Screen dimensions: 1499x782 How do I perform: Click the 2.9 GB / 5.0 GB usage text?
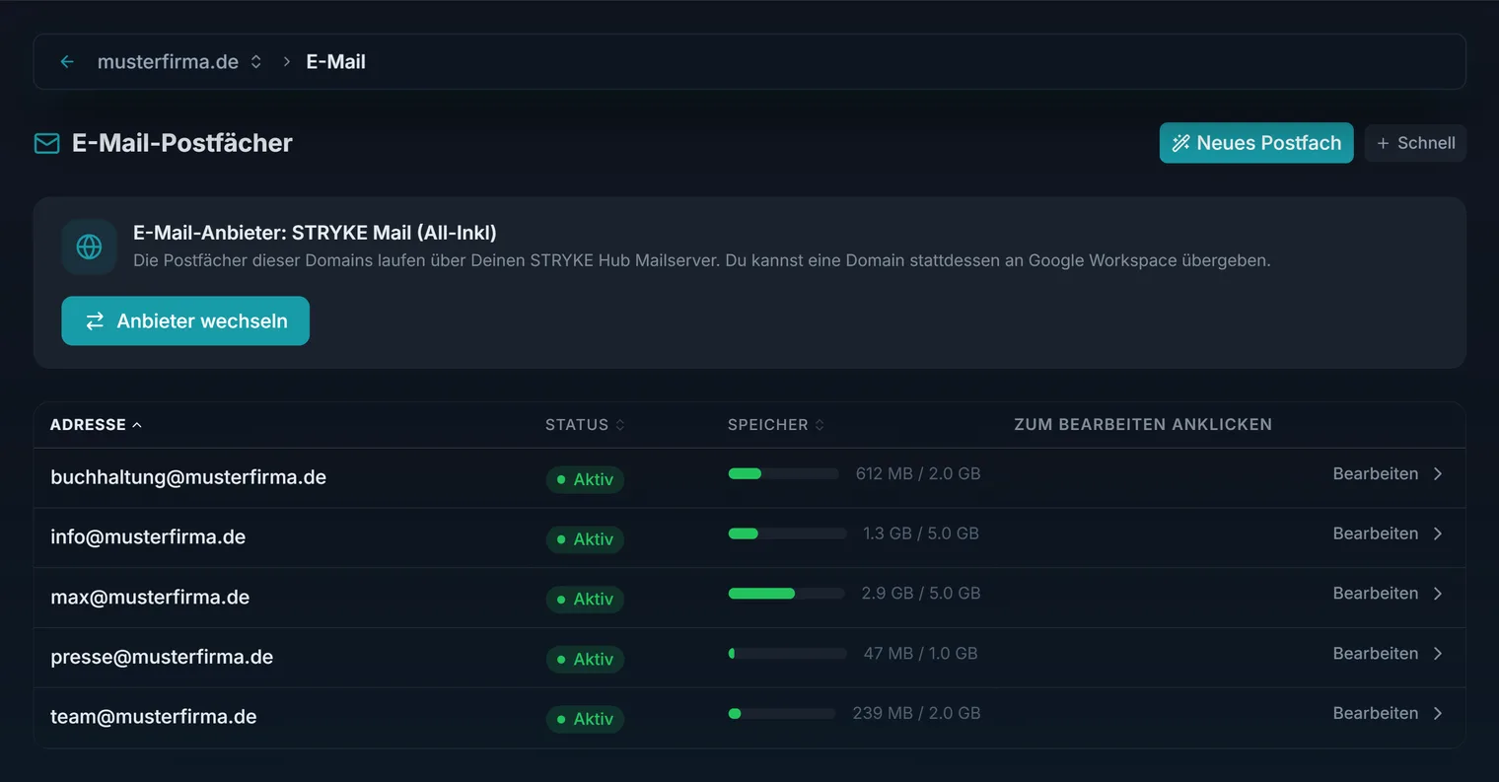pyautogui.click(x=921, y=594)
